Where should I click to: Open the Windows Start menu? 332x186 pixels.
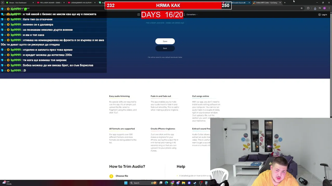click(126, 183)
